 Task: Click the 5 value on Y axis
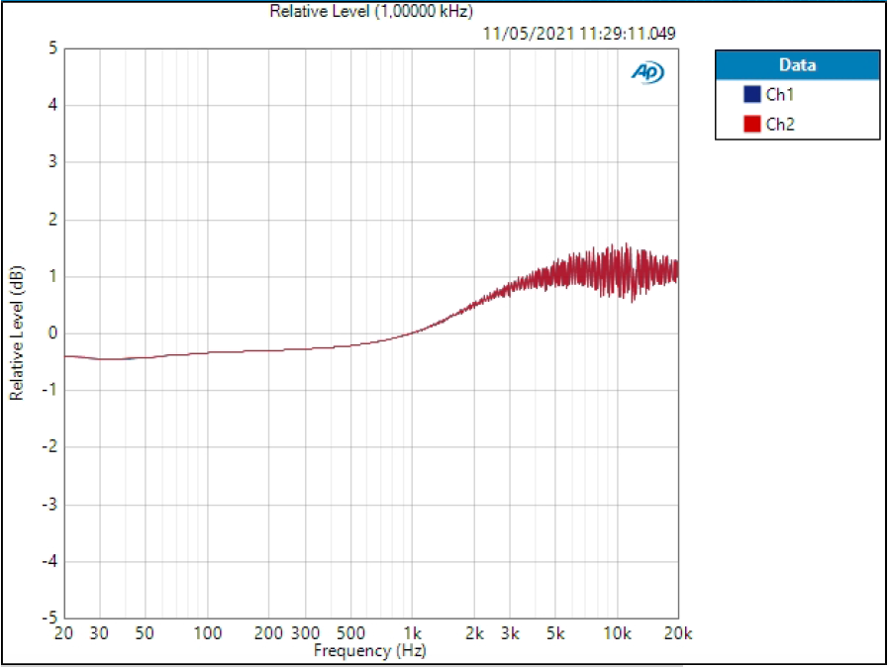tap(52, 48)
